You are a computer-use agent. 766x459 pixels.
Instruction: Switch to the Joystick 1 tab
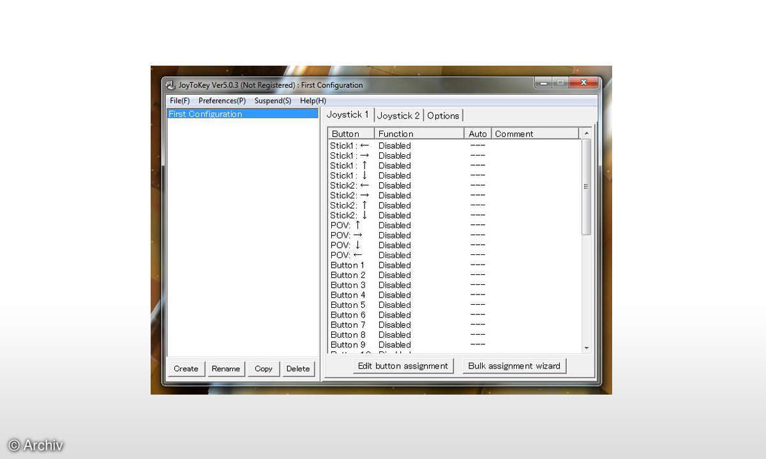coord(348,115)
